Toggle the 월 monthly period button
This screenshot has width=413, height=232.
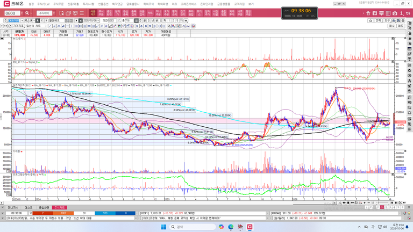pyautogui.click(x=145, y=20)
